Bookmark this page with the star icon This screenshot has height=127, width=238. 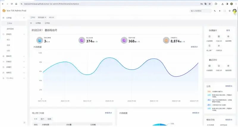pos(210,4)
